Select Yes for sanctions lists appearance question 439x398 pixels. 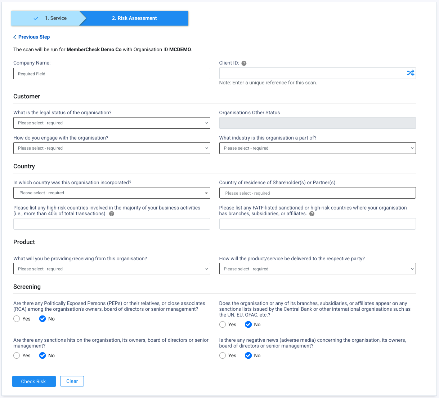coord(223,324)
